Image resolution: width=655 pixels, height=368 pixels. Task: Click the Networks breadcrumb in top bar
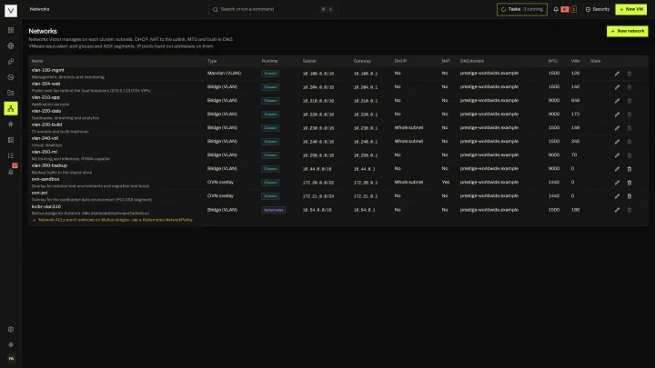click(39, 9)
